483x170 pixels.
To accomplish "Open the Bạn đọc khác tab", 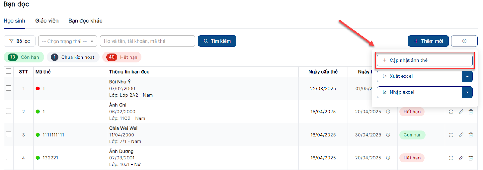I will pos(85,21).
